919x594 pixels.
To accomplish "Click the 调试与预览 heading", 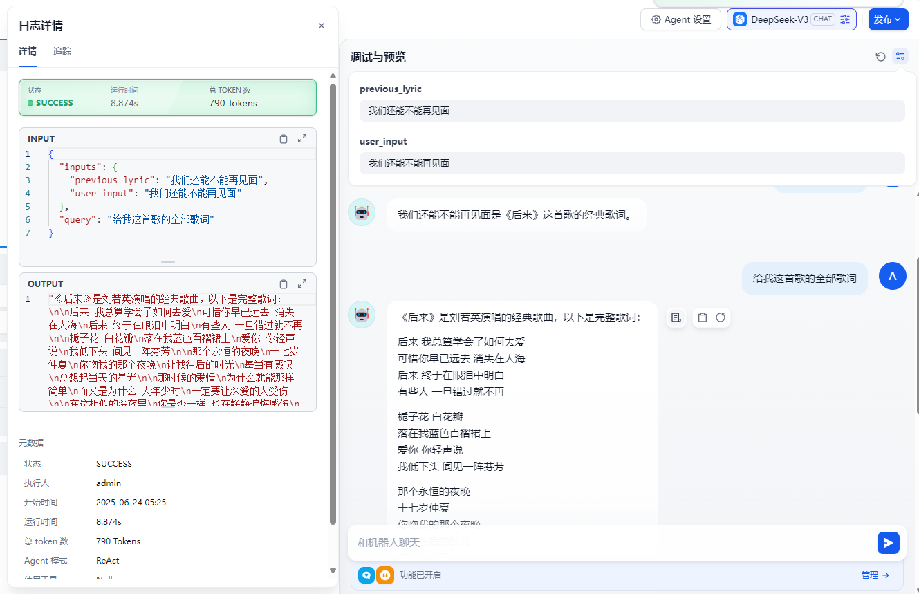I will [x=378, y=57].
